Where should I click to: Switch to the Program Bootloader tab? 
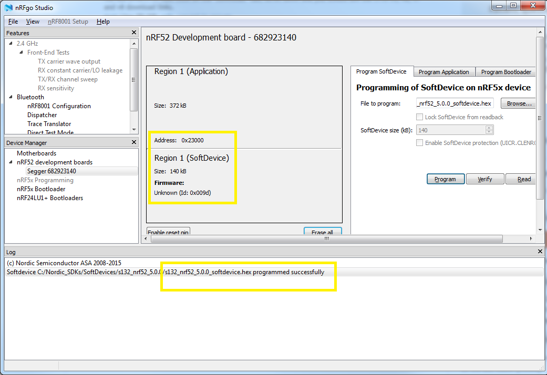(506, 72)
